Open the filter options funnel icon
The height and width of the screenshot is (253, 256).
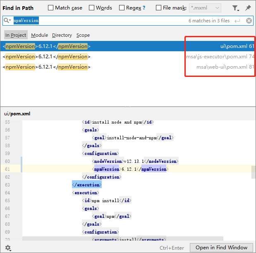pos(235,8)
